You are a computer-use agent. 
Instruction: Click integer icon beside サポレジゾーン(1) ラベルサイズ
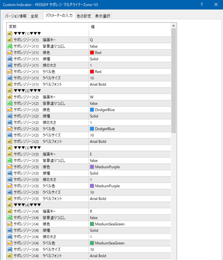tap(10, 78)
